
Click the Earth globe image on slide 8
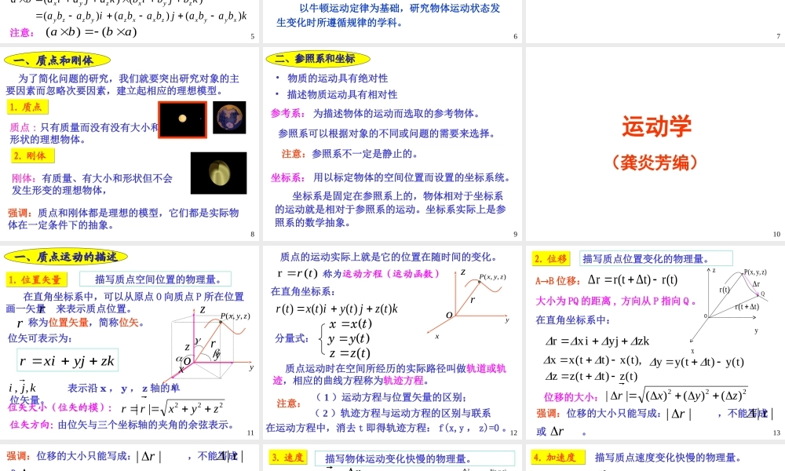[x=229, y=117]
